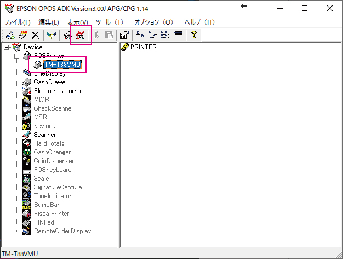The image size is (343, 259).
Task: Select the RemoteOrderDisplay tree item
Action: pos(62,231)
